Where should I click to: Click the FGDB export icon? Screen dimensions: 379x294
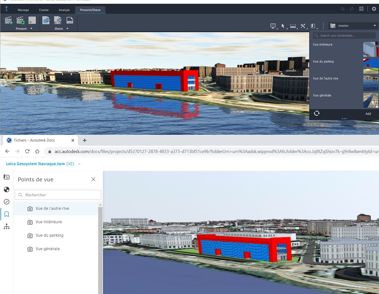tap(70, 19)
